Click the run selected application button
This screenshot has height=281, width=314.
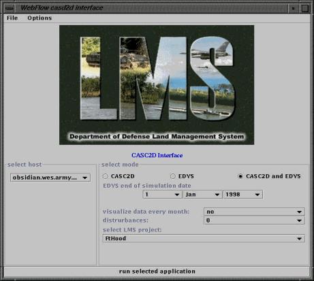[x=157, y=271]
